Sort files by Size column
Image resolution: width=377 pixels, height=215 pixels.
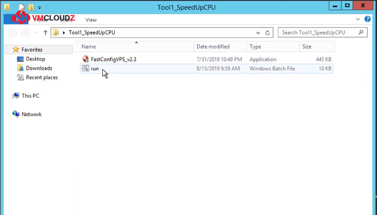[317, 47]
